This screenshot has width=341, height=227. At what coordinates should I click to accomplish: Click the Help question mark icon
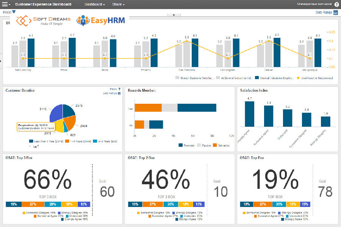(336, 4)
